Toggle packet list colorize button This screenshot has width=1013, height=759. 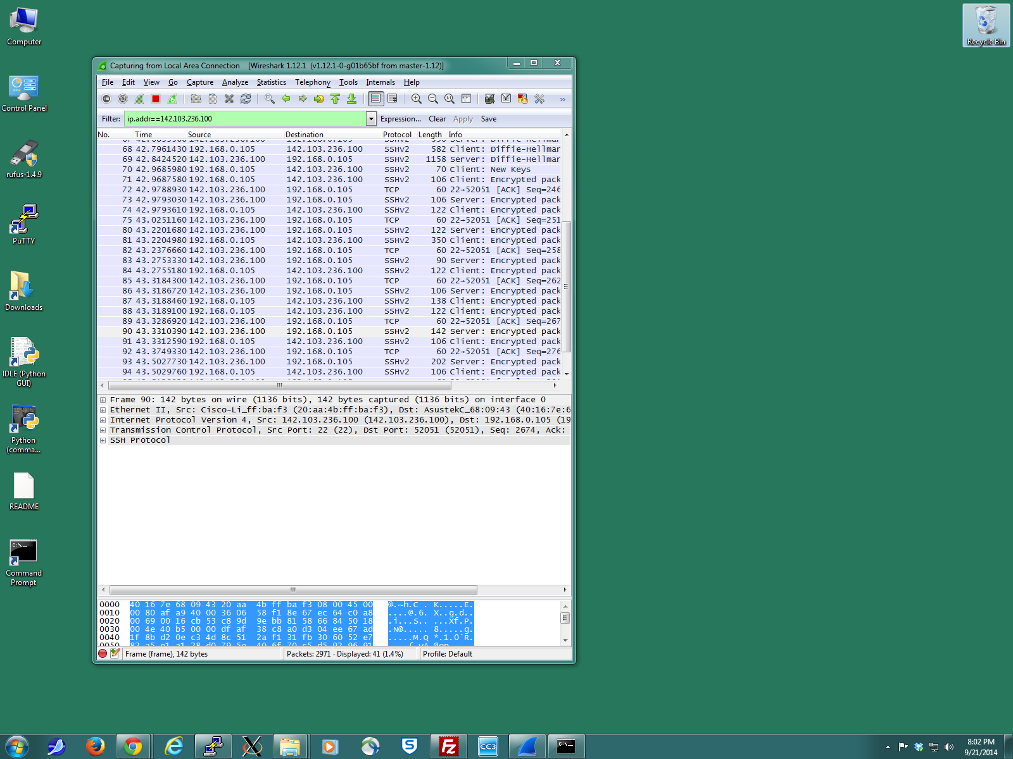click(x=376, y=99)
